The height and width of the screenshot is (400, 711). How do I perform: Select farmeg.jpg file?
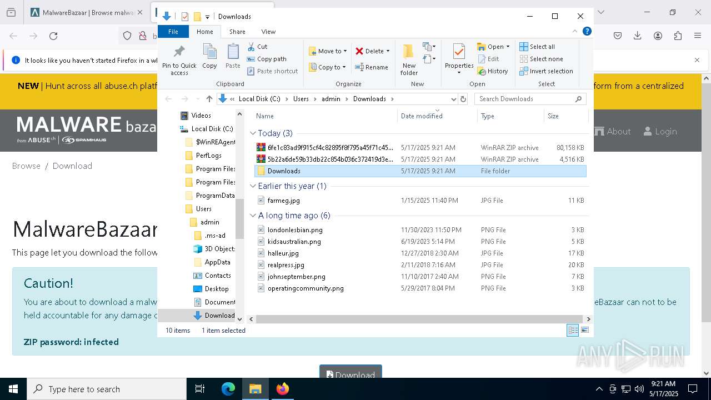click(x=420, y=201)
